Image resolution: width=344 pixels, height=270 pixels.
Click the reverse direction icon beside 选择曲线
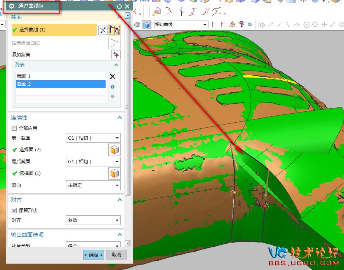[x=103, y=30]
